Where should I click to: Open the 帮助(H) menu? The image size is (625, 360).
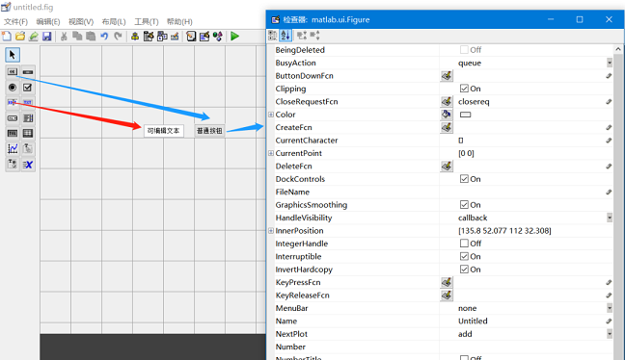coord(179,21)
